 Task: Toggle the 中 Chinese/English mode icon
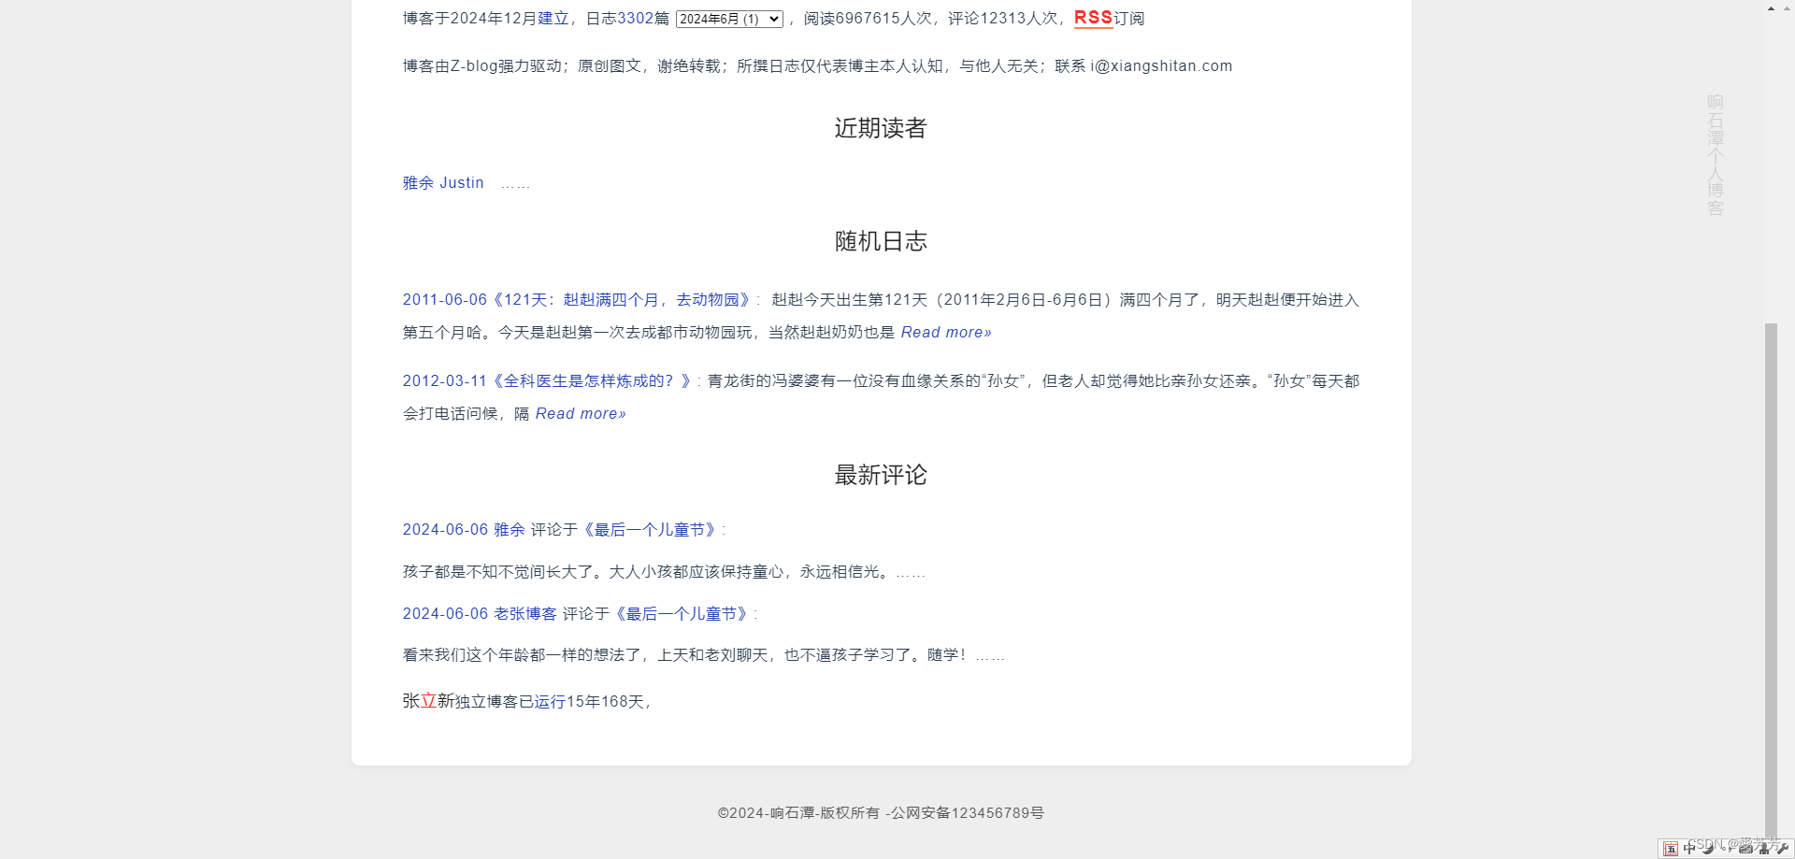tap(1689, 849)
